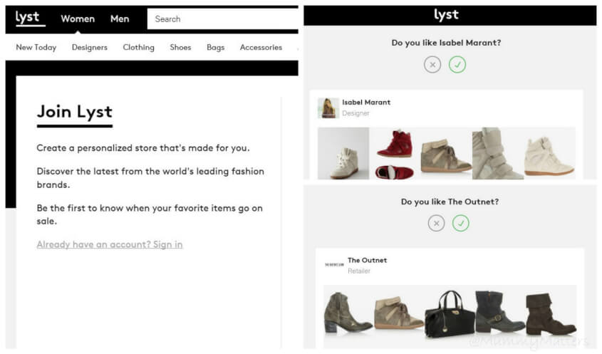
Task: View the suede wedge sneaker in Outnet row
Action: [x=398, y=313]
